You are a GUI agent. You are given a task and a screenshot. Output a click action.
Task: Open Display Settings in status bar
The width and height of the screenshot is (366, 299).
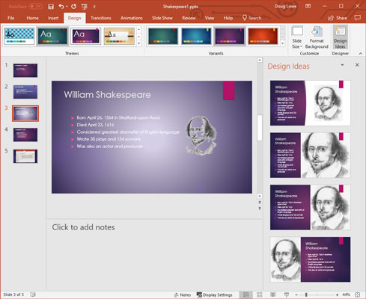tap(215, 295)
